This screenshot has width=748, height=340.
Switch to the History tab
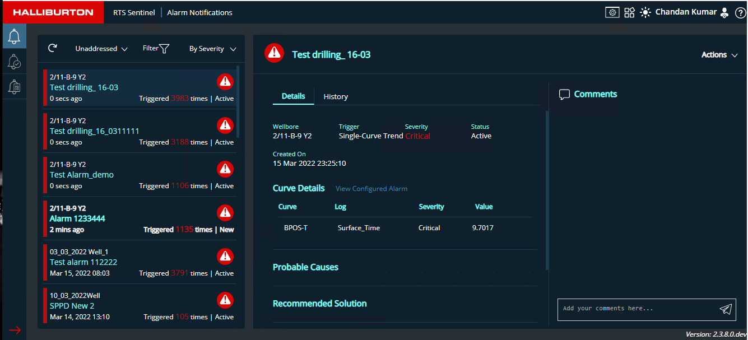pos(336,97)
